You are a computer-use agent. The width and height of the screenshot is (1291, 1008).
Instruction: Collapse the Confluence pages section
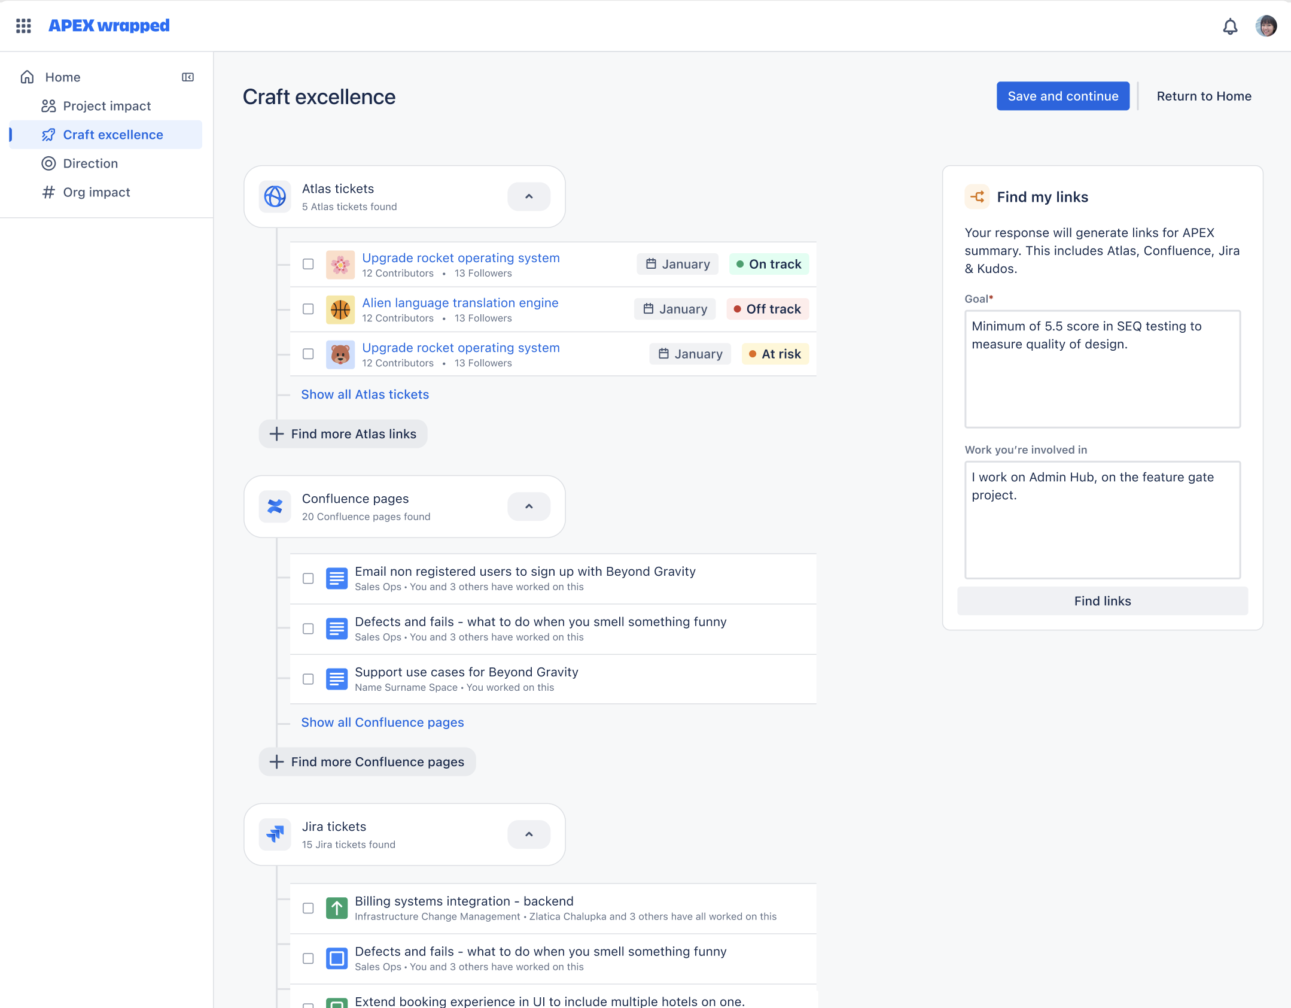pyautogui.click(x=529, y=506)
